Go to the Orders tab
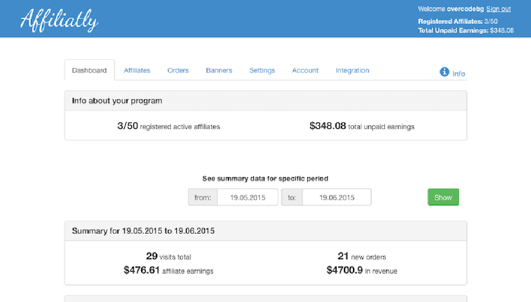Image resolution: width=531 pixels, height=302 pixels. click(x=178, y=71)
